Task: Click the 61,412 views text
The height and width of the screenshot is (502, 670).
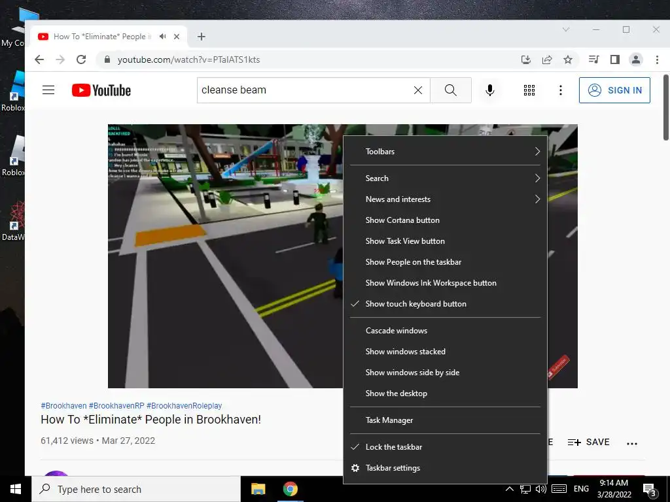Action: [x=67, y=441]
